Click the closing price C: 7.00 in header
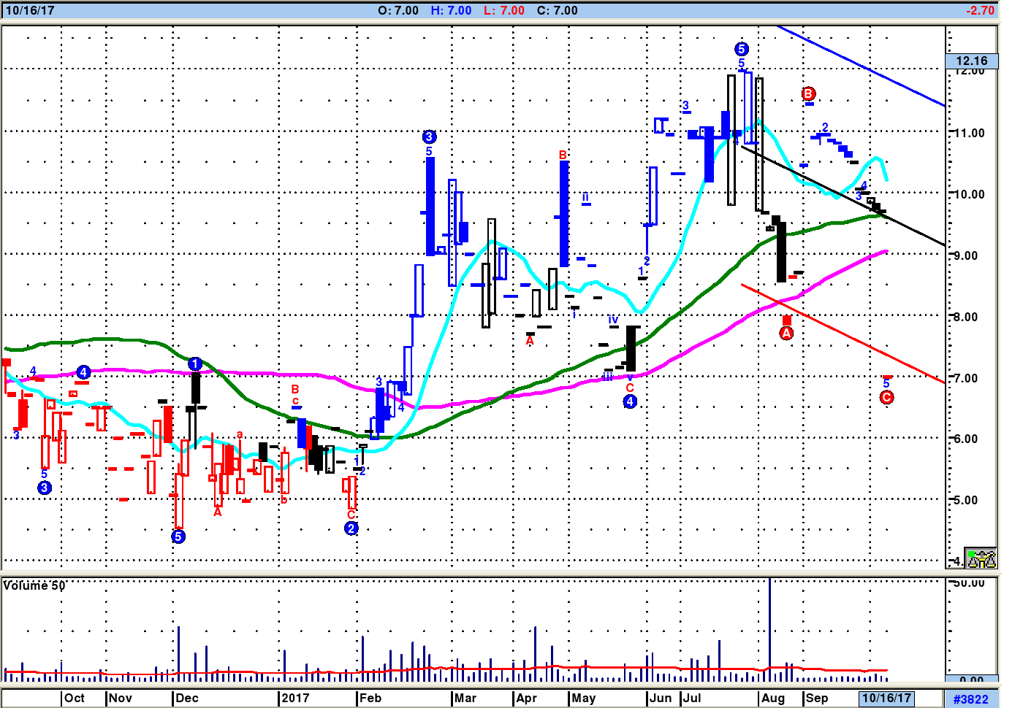The width and height of the screenshot is (1023, 708). coord(557,10)
